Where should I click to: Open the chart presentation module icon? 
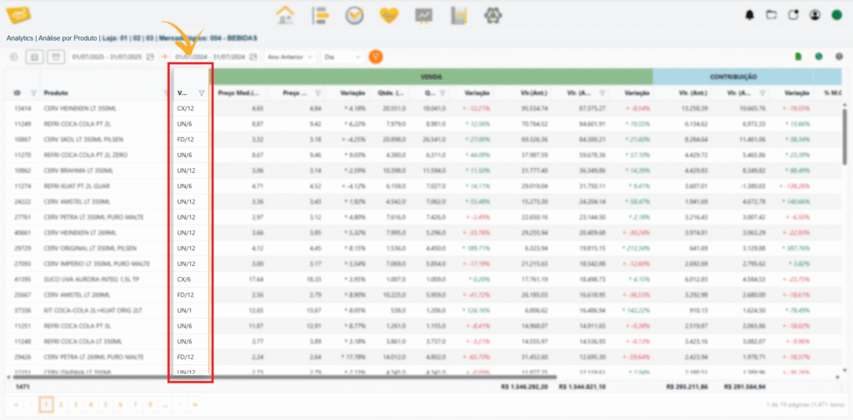point(424,16)
